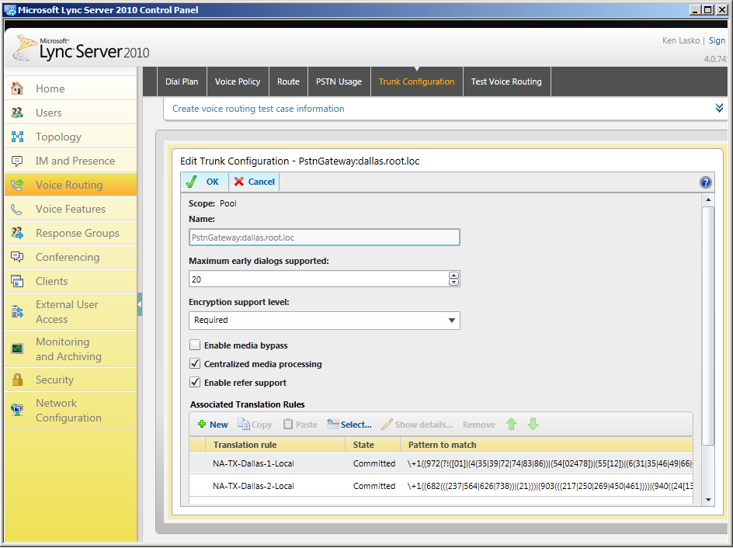Image resolution: width=733 pixels, height=548 pixels.
Task: Switch to Route tab
Action: click(288, 82)
